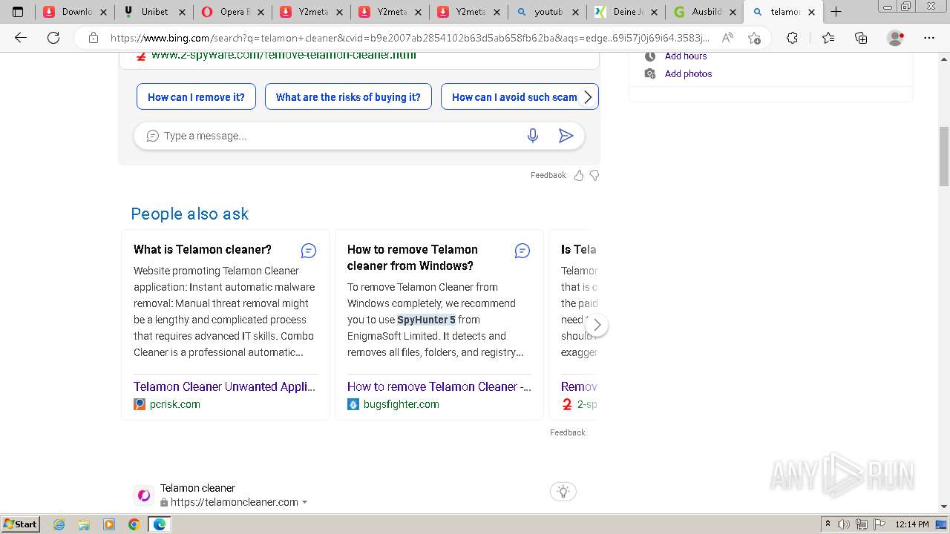Click Feedback below the chat box
Screen dimensions: 950x534
548,175
